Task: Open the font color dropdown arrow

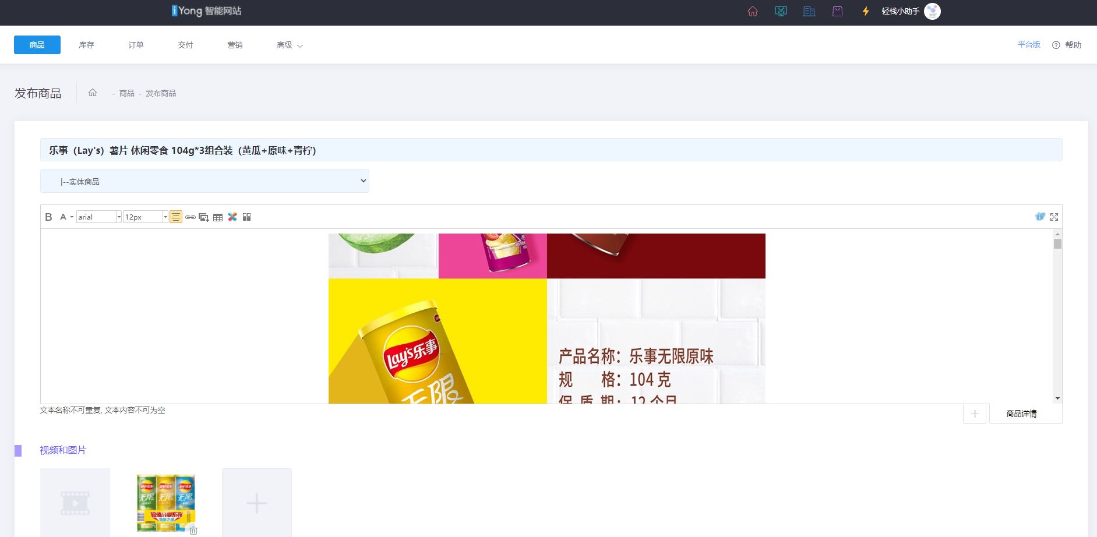Action: click(72, 217)
